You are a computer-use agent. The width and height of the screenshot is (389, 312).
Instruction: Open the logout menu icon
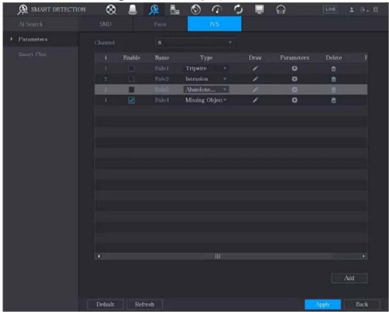[x=364, y=10]
